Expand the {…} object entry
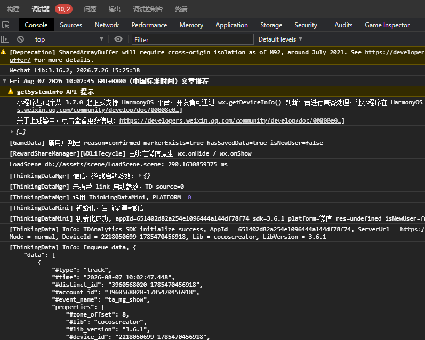Viewport: 425px width, 340px height. click(x=12, y=132)
